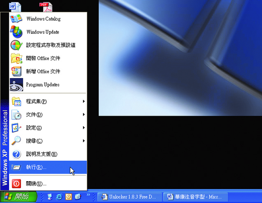Viewport: 262px width, 203px height.
Task: Click the 開始 Start button
Action: pos(18,196)
